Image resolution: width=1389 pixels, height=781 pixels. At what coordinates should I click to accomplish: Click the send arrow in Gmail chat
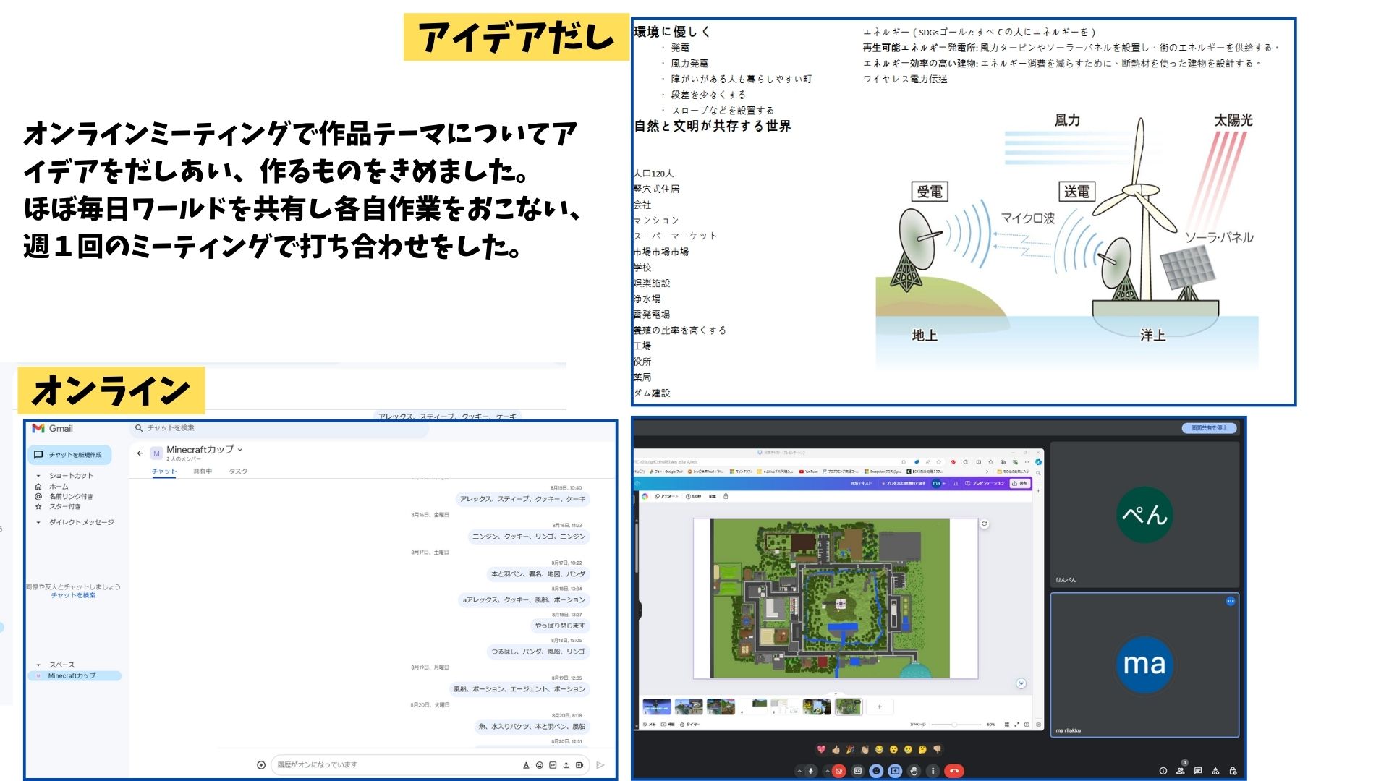click(600, 765)
